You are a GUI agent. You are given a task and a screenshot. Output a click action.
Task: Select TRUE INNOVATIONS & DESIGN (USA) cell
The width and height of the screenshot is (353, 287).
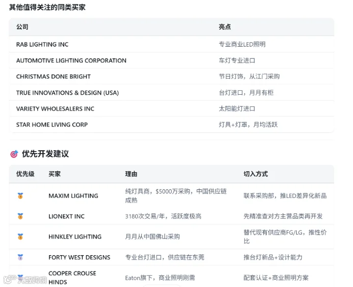click(68, 93)
